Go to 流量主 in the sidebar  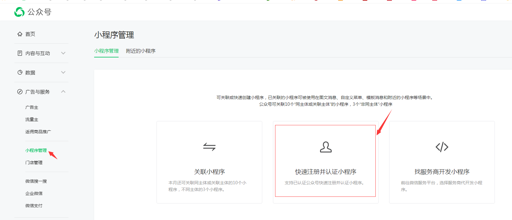[32, 119]
